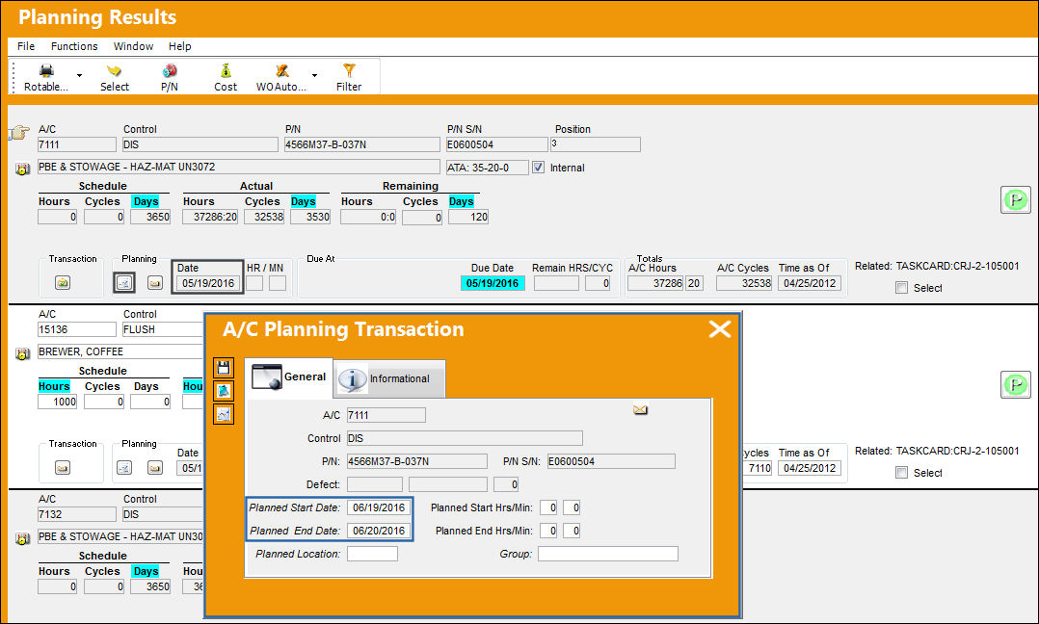This screenshot has width=1039, height=624.
Task: Click the envelope icon in the General tab
Action: tap(640, 410)
